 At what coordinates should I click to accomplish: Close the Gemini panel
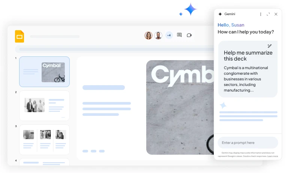point(276,14)
